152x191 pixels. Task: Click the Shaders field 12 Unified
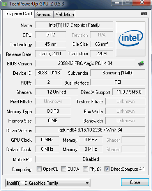click(x=57, y=92)
